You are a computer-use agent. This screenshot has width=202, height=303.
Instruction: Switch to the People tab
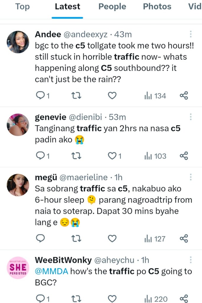coord(112,7)
